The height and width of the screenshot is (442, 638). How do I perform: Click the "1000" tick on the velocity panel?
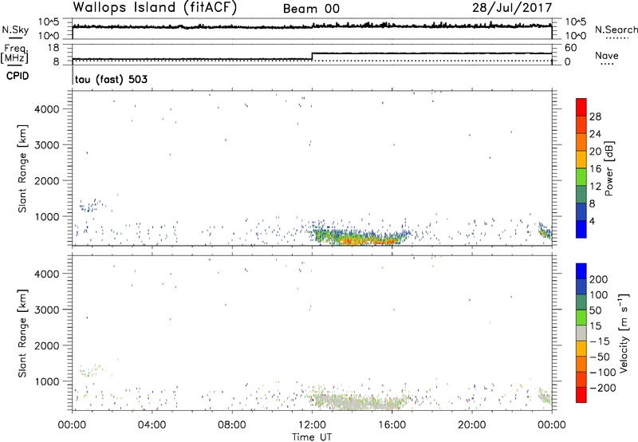(x=47, y=381)
